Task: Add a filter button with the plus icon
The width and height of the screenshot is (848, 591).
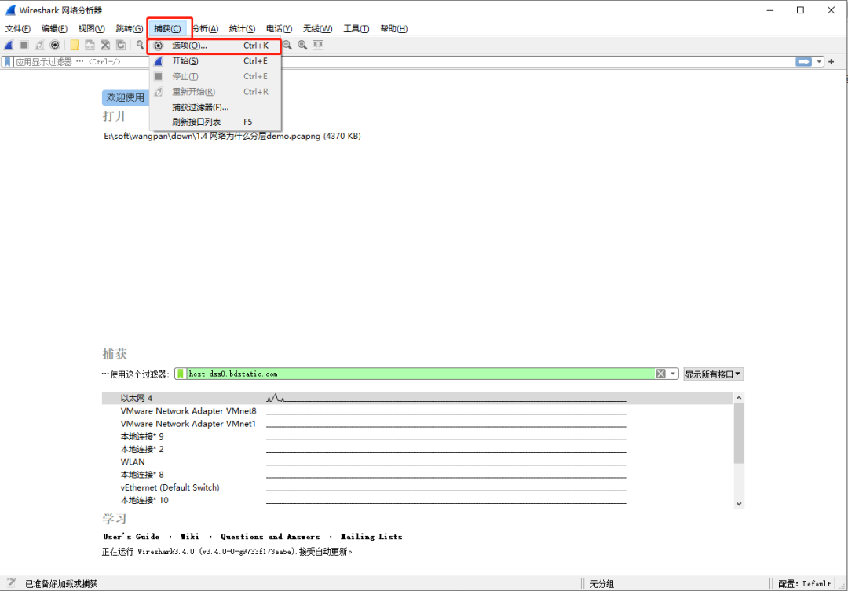Action: pyautogui.click(x=832, y=62)
